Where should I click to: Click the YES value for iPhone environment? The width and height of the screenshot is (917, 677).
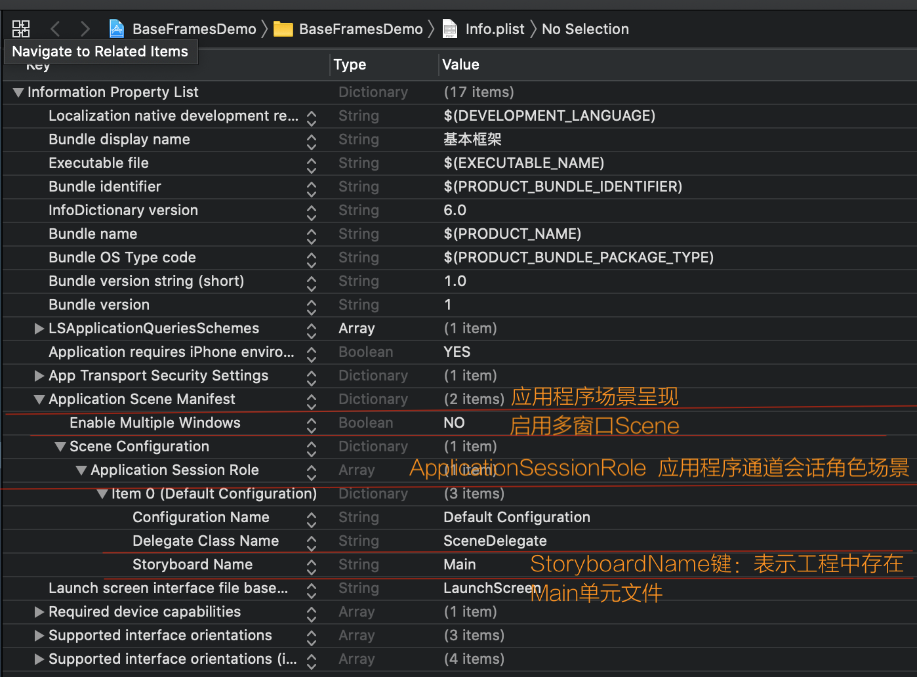coord(457,352)
